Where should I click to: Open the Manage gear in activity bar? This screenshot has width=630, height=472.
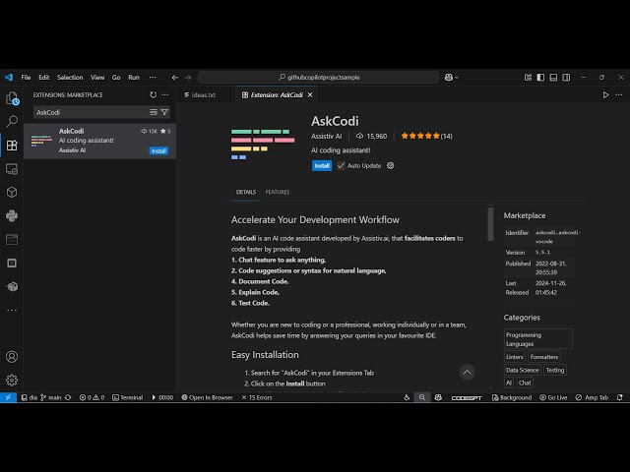[x=12, y=380]
